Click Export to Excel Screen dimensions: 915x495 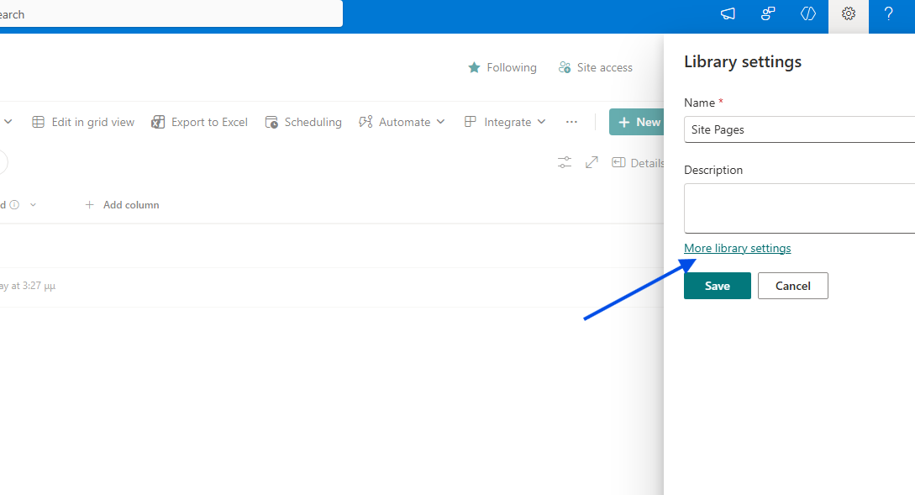click(x=200, y=122)
